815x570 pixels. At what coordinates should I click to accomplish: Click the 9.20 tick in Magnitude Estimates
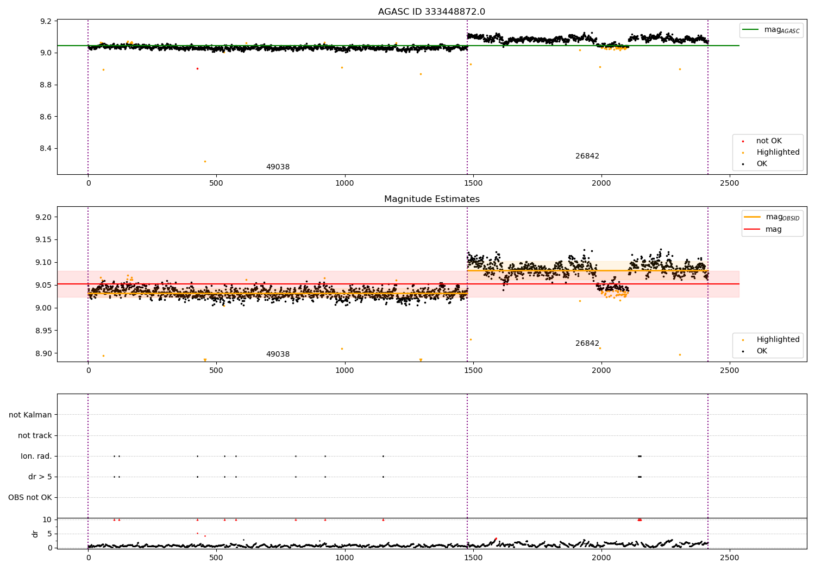coord(43,217)
